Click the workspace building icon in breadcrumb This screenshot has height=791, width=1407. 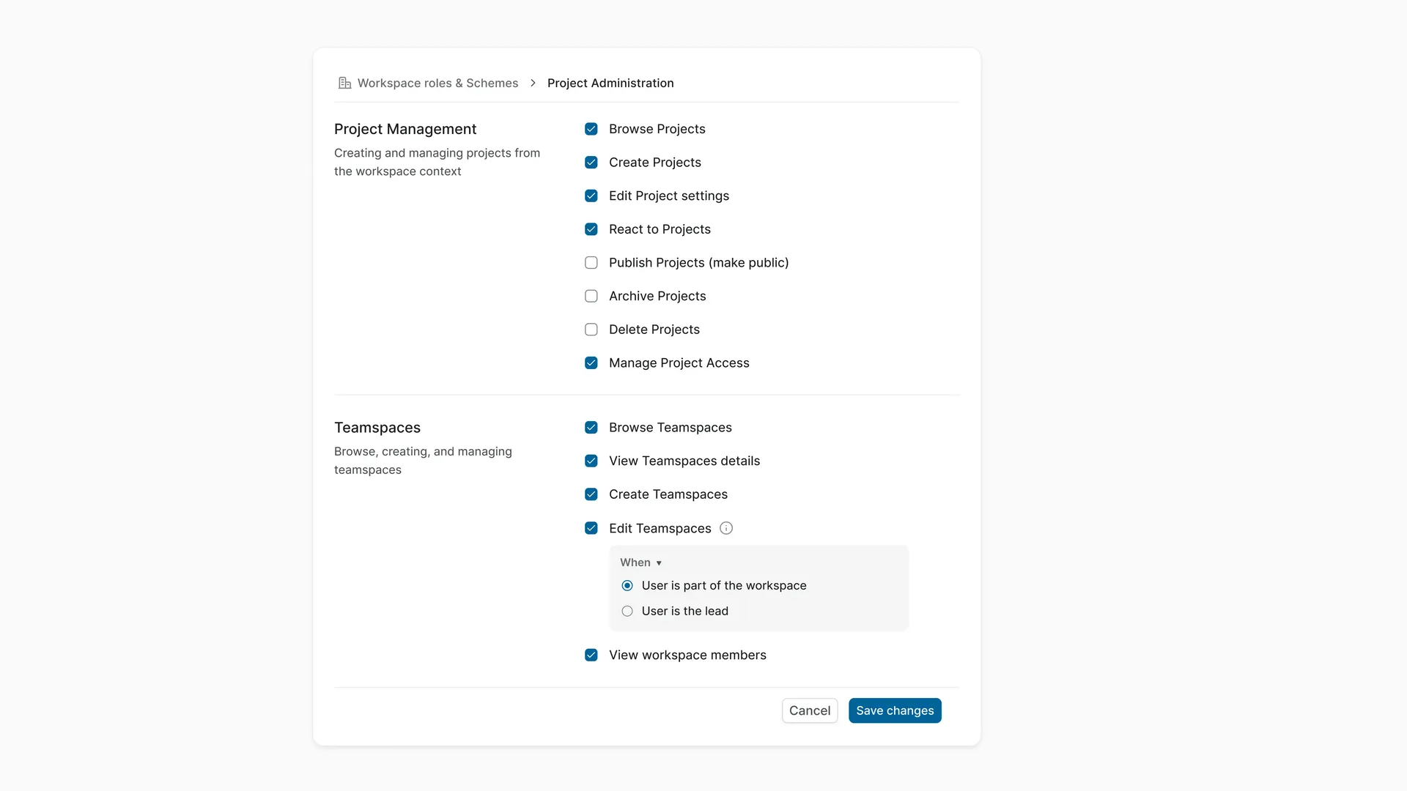[x=344, y=83]
